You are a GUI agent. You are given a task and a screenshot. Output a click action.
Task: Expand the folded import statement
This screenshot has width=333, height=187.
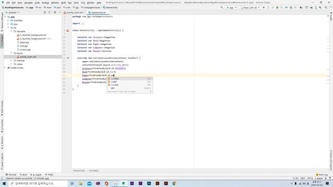point(83,23)
